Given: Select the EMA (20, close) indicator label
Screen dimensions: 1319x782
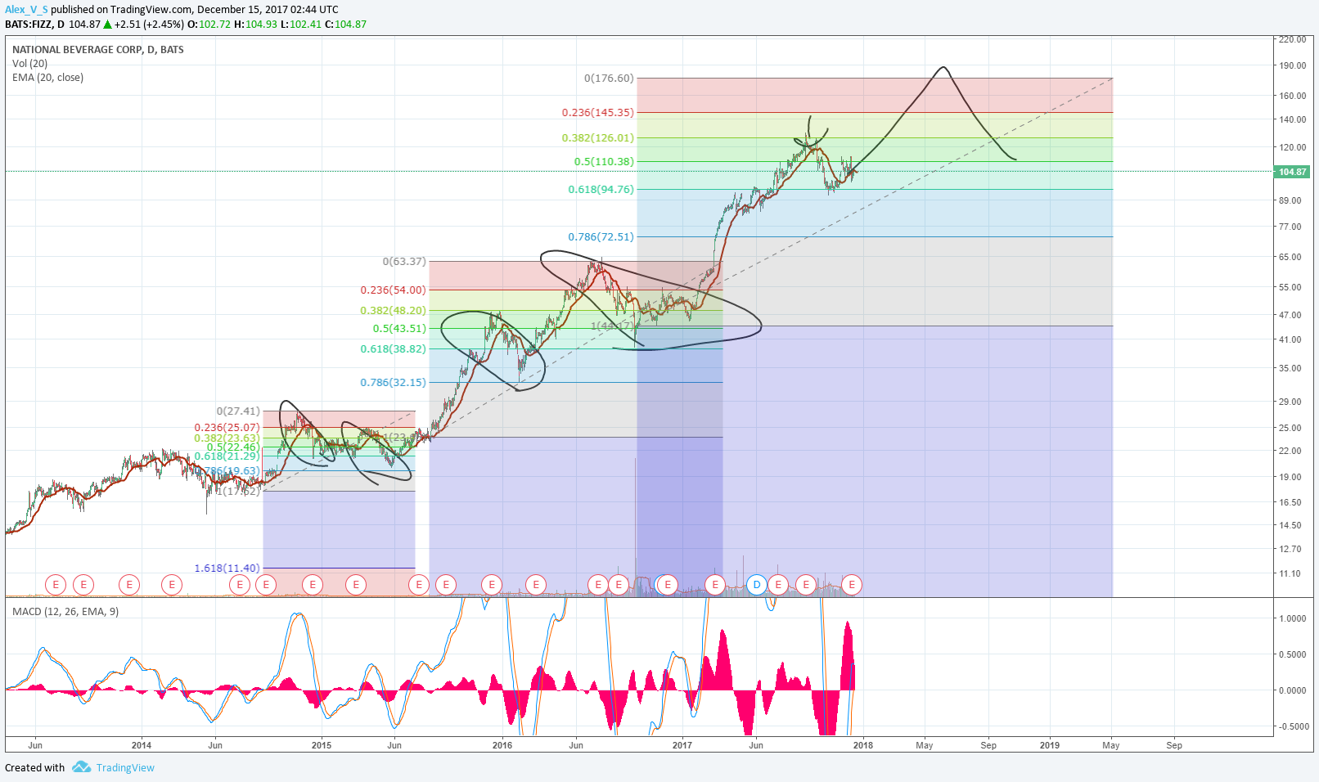Looking at the screenshot, I should point(48,78).
